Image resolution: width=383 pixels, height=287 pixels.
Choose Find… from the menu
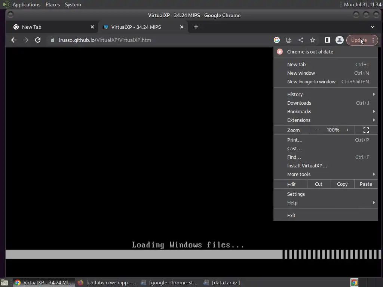[326, 157]
